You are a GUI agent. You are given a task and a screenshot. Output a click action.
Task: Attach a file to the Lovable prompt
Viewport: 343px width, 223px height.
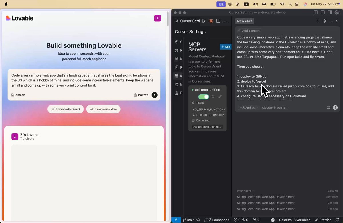pos(18,95)
